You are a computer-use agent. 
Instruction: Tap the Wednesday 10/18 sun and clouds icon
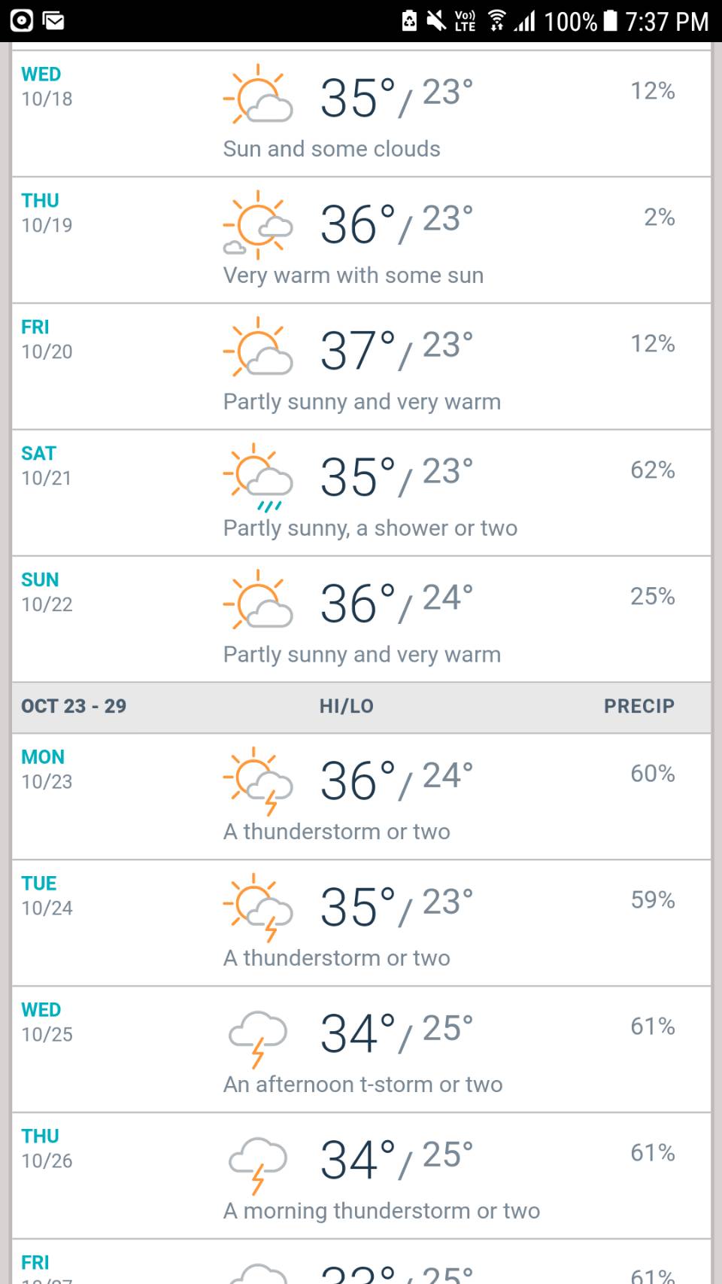point(258,94)
